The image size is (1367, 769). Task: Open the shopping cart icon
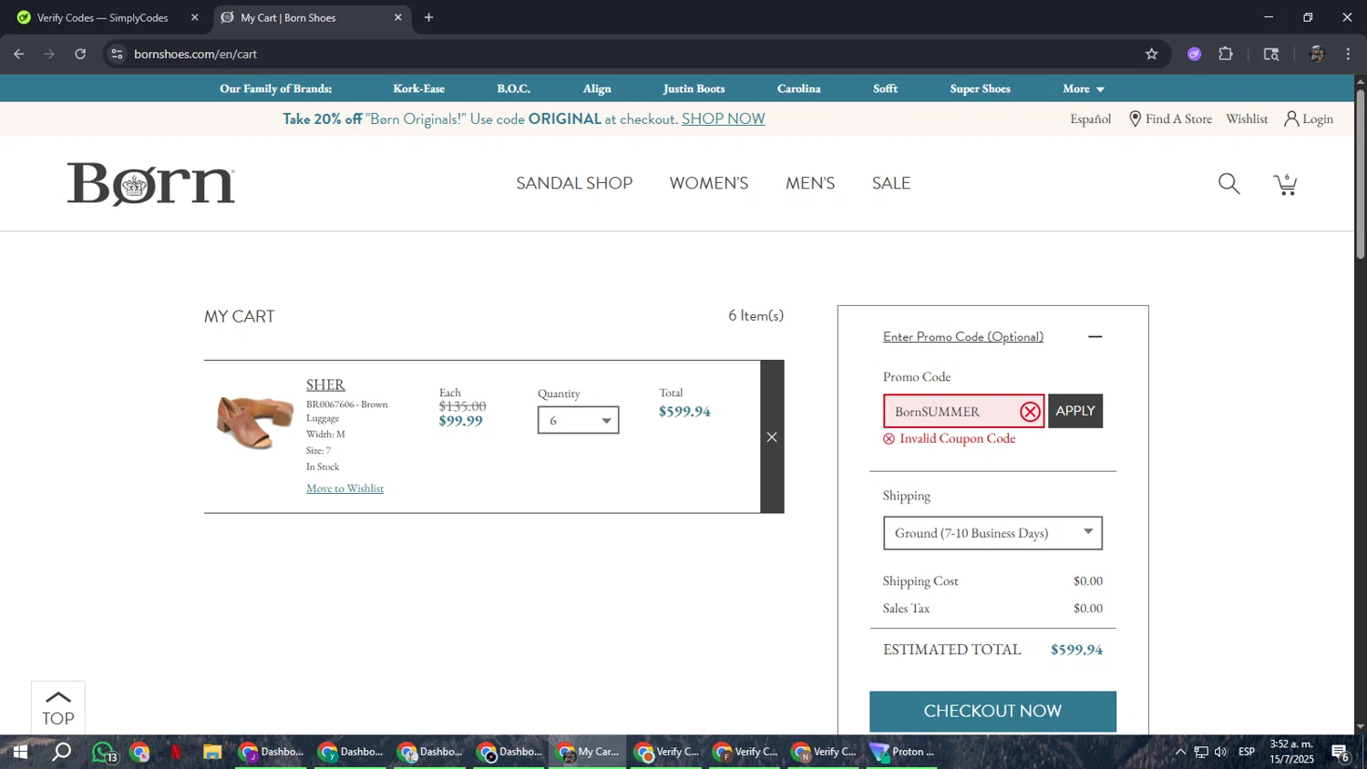[1285, 184]
